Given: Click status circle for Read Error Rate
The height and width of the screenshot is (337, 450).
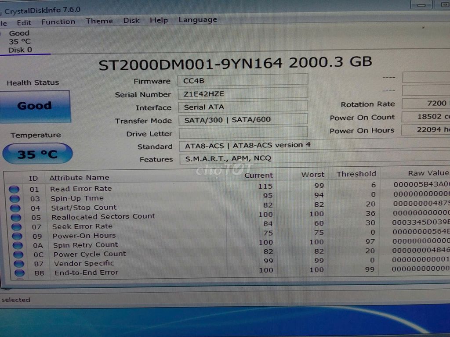Looking at the screenshot, I should (14, 190).
